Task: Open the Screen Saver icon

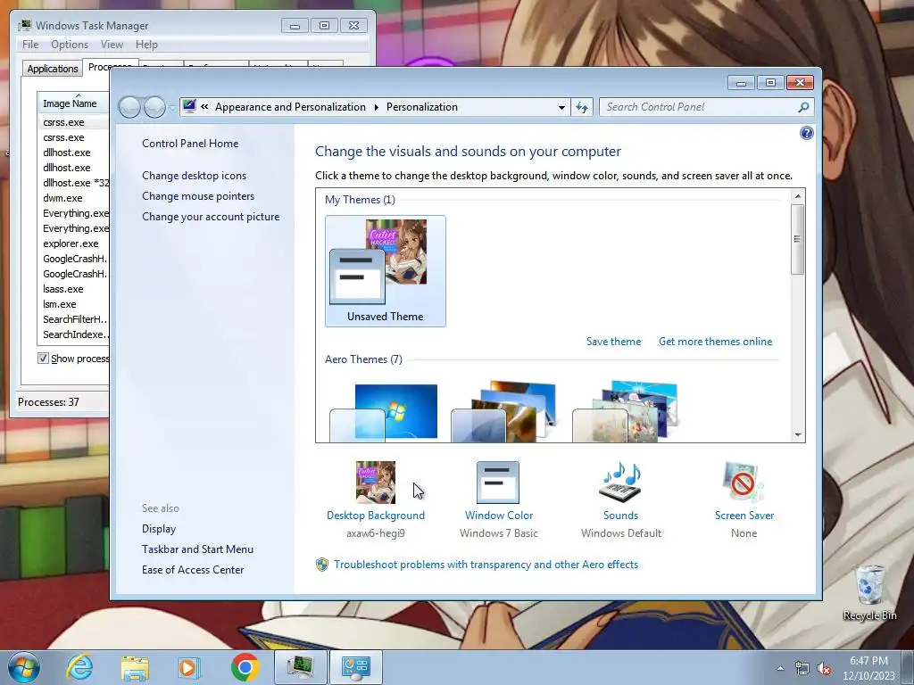Action: pos(744,483)
